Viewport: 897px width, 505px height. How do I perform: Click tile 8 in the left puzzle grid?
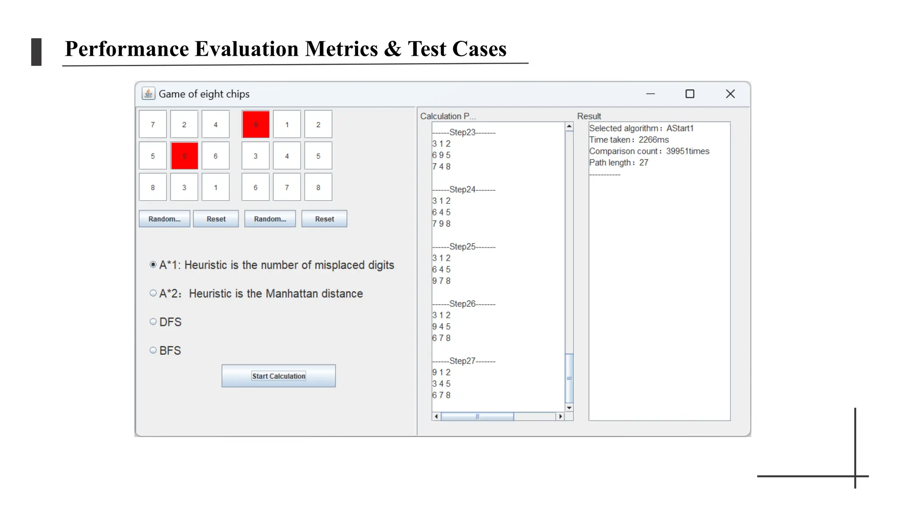pyautogui.click(x=153, y=187)
